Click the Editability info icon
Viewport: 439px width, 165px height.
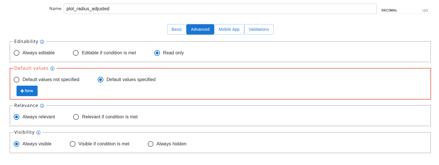coord(42,42)
